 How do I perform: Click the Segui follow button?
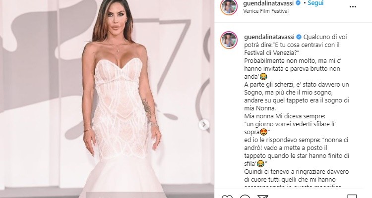click(x=315, y=3)
